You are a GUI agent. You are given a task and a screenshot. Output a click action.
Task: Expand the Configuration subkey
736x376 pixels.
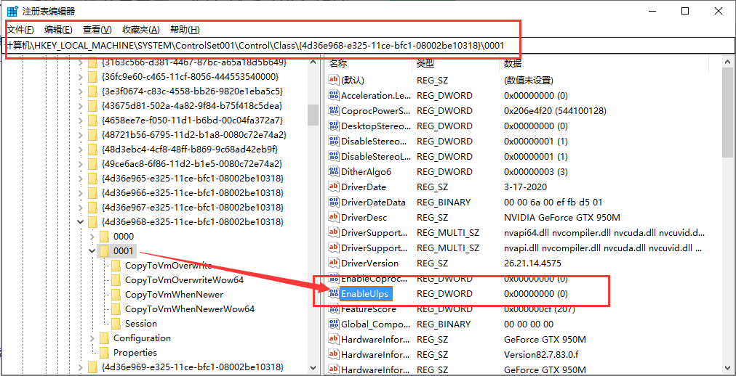click(x=92, y=338)
